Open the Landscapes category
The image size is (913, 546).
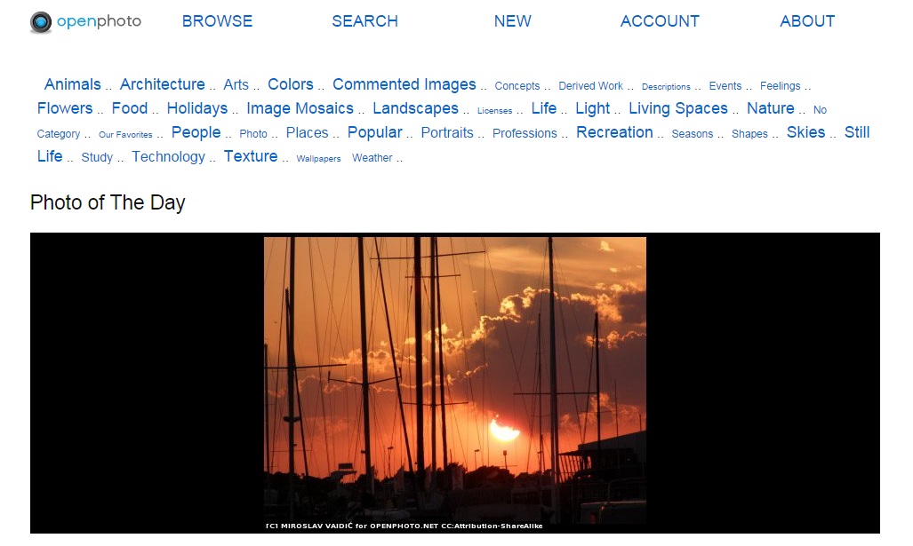pyautogui.click(x=416, y=108)
